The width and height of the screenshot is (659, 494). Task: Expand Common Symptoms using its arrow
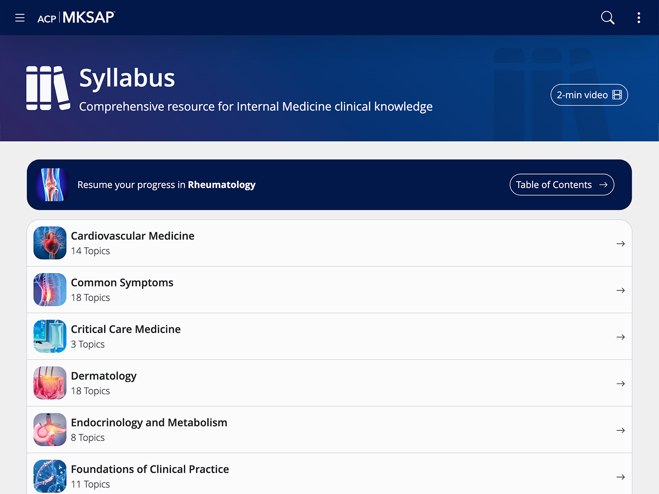(620, 290)
